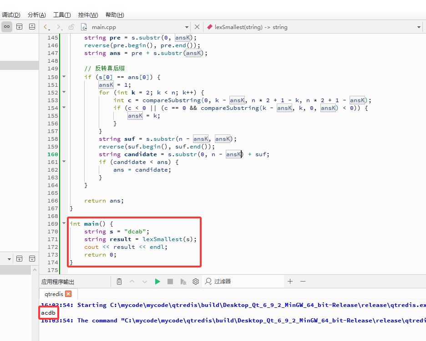Click the link/synchronize icon in the sidebar toolbar
Screen dimensions: 426x341
[7, 27]
